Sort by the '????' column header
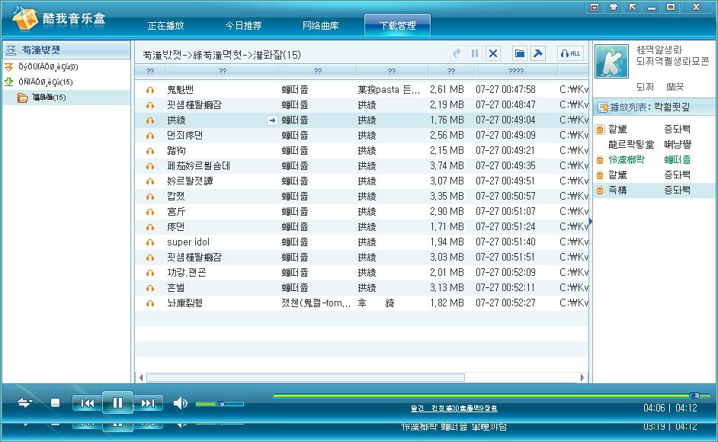 pos(516,72)
